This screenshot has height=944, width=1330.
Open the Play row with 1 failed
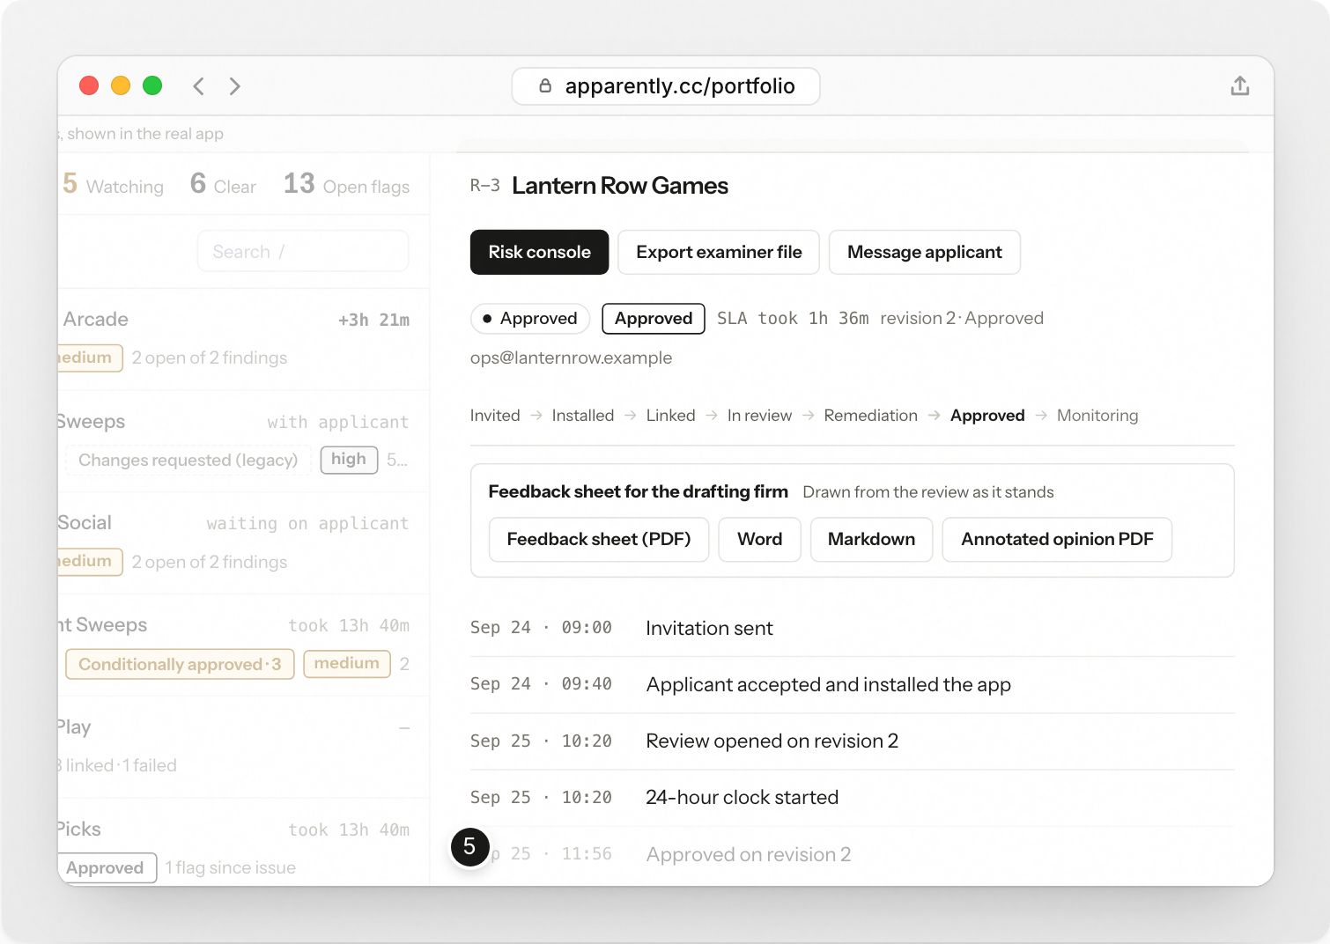click(243, 747)
